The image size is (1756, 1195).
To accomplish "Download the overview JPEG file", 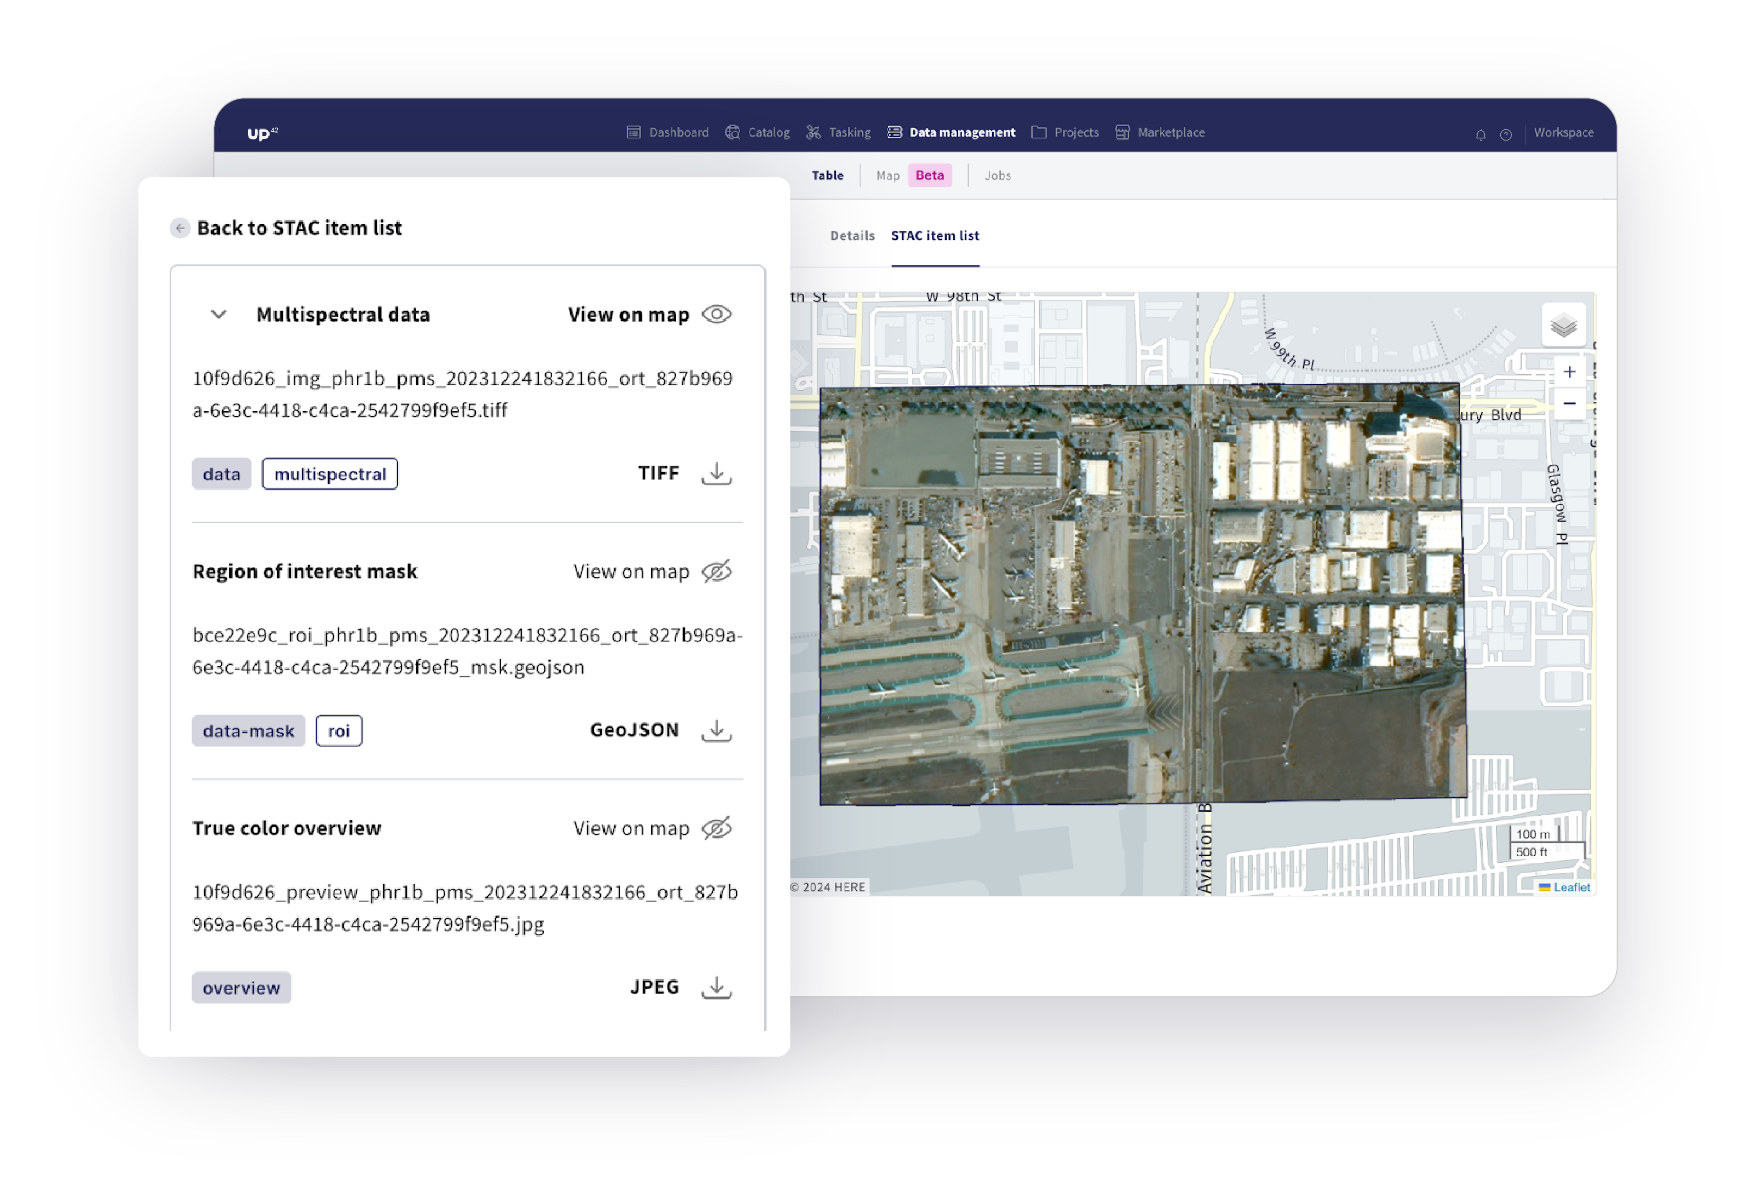I will [x=717, y=987].
